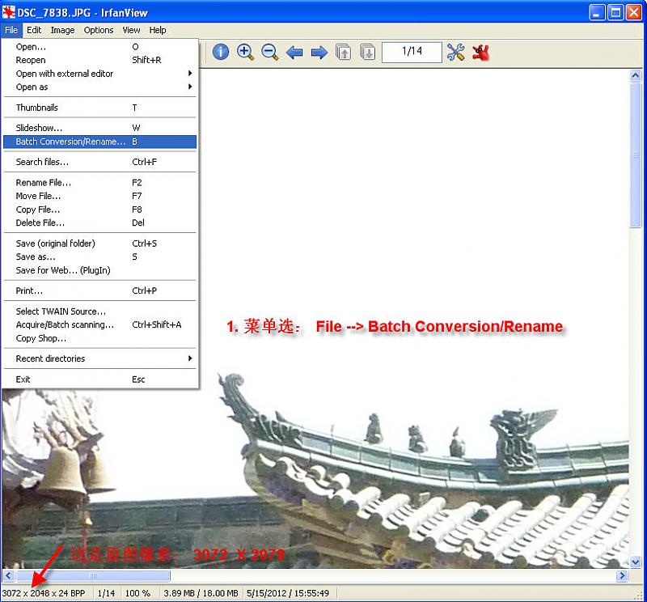Open the settings wrench and screwdriver icon
647x602 pixels.
[x=456, y=53]
